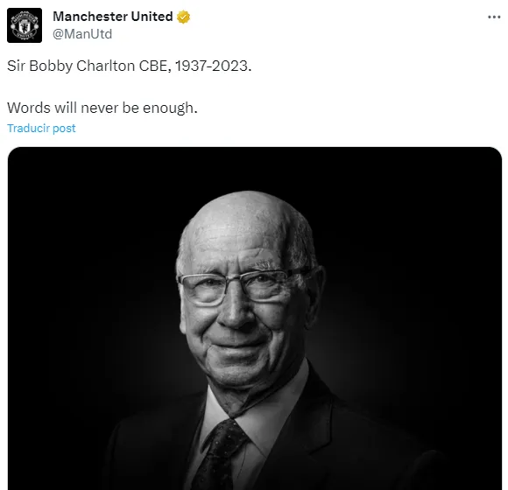This screenshot has height=490, width=508.
Task: Click the word "Traducir" under the tweet
Action: pyautogui.click(x=29, y=128)
